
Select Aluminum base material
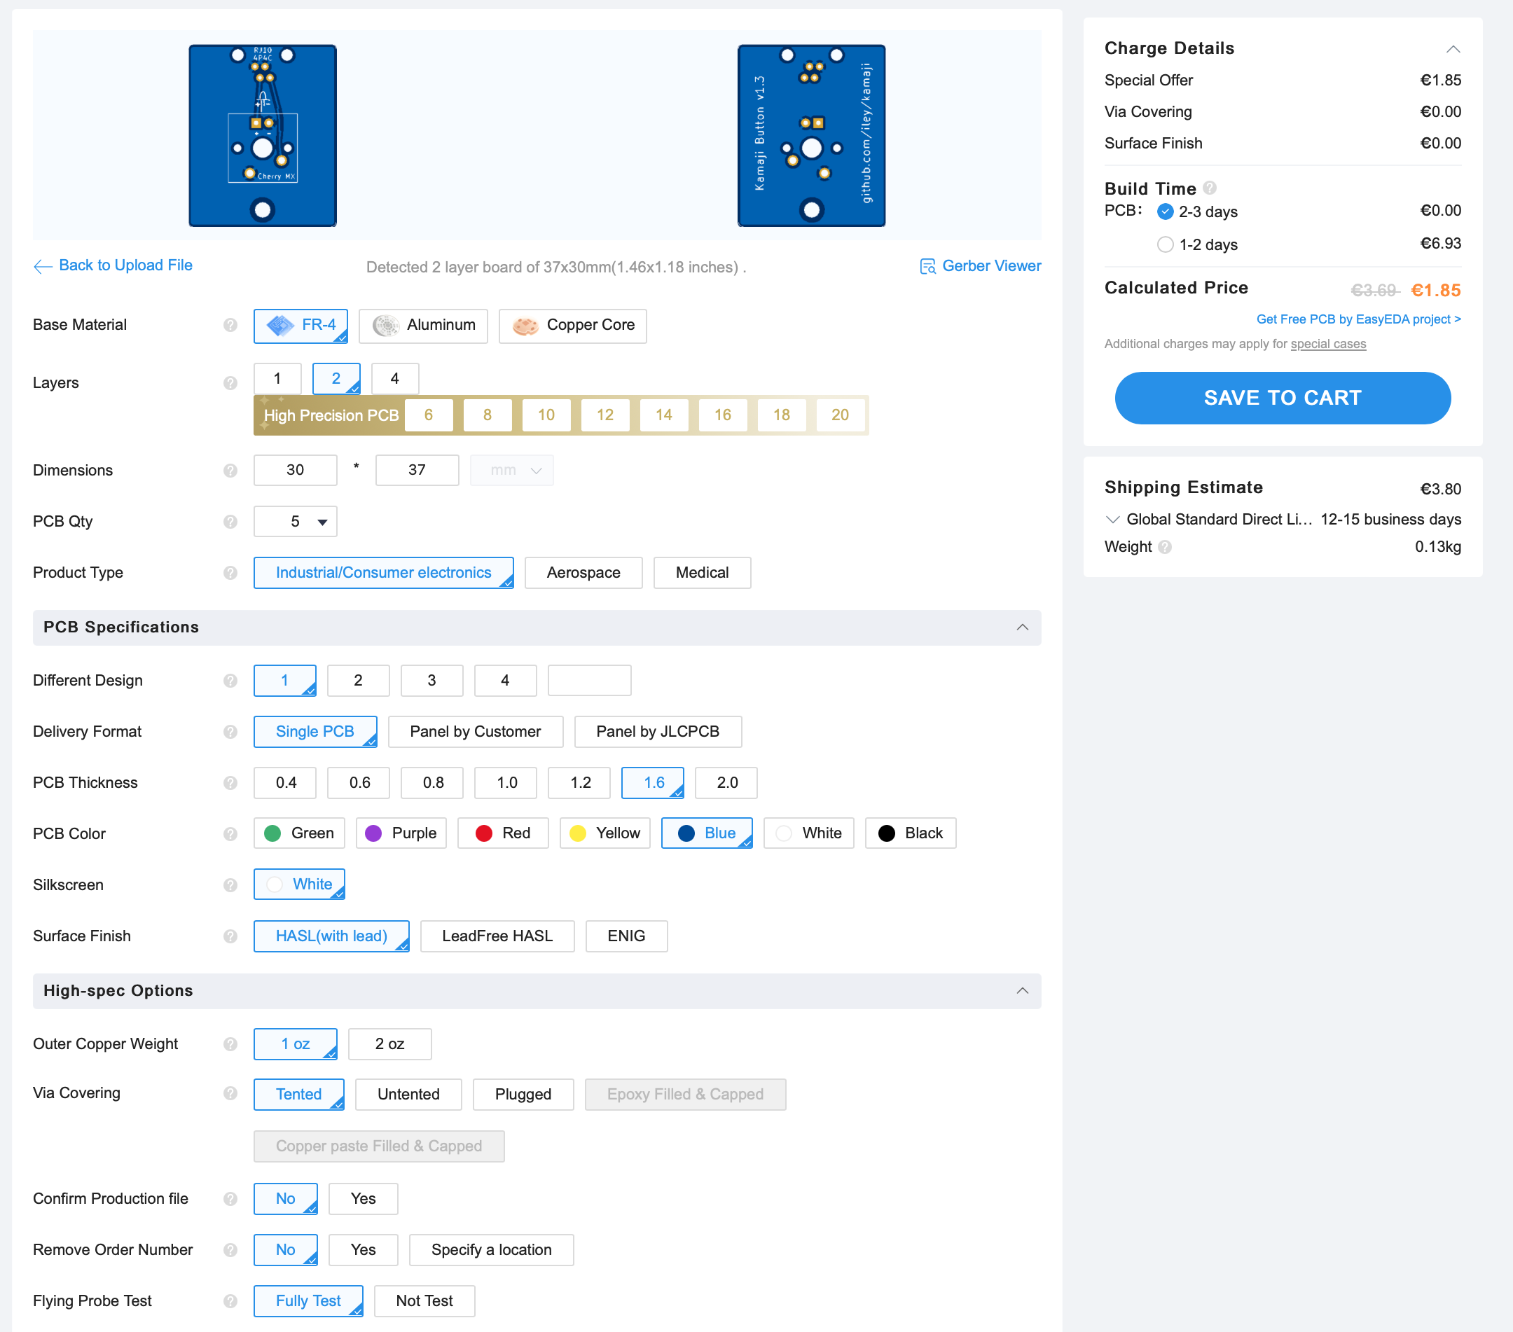coord(423,326)
